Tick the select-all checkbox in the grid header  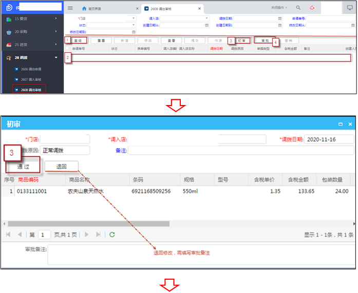click(67, 48)
